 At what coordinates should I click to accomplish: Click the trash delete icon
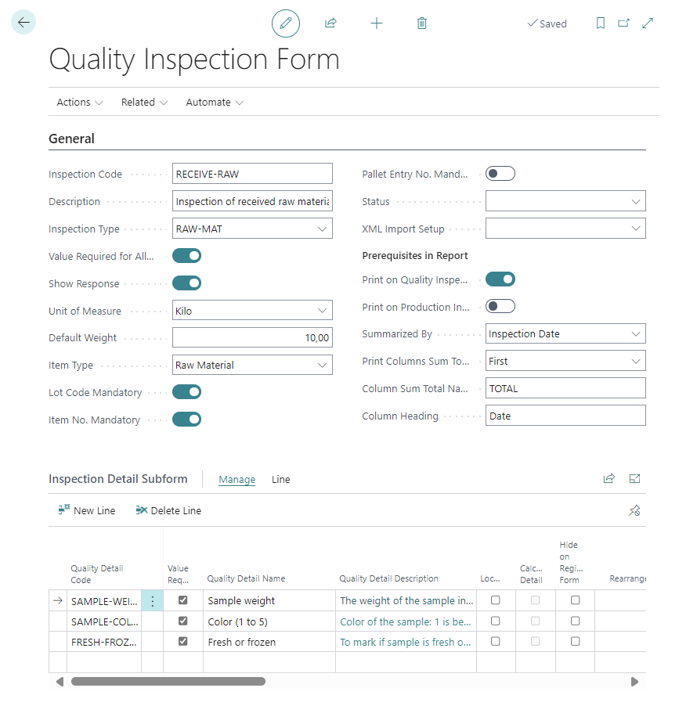(422, 23)
